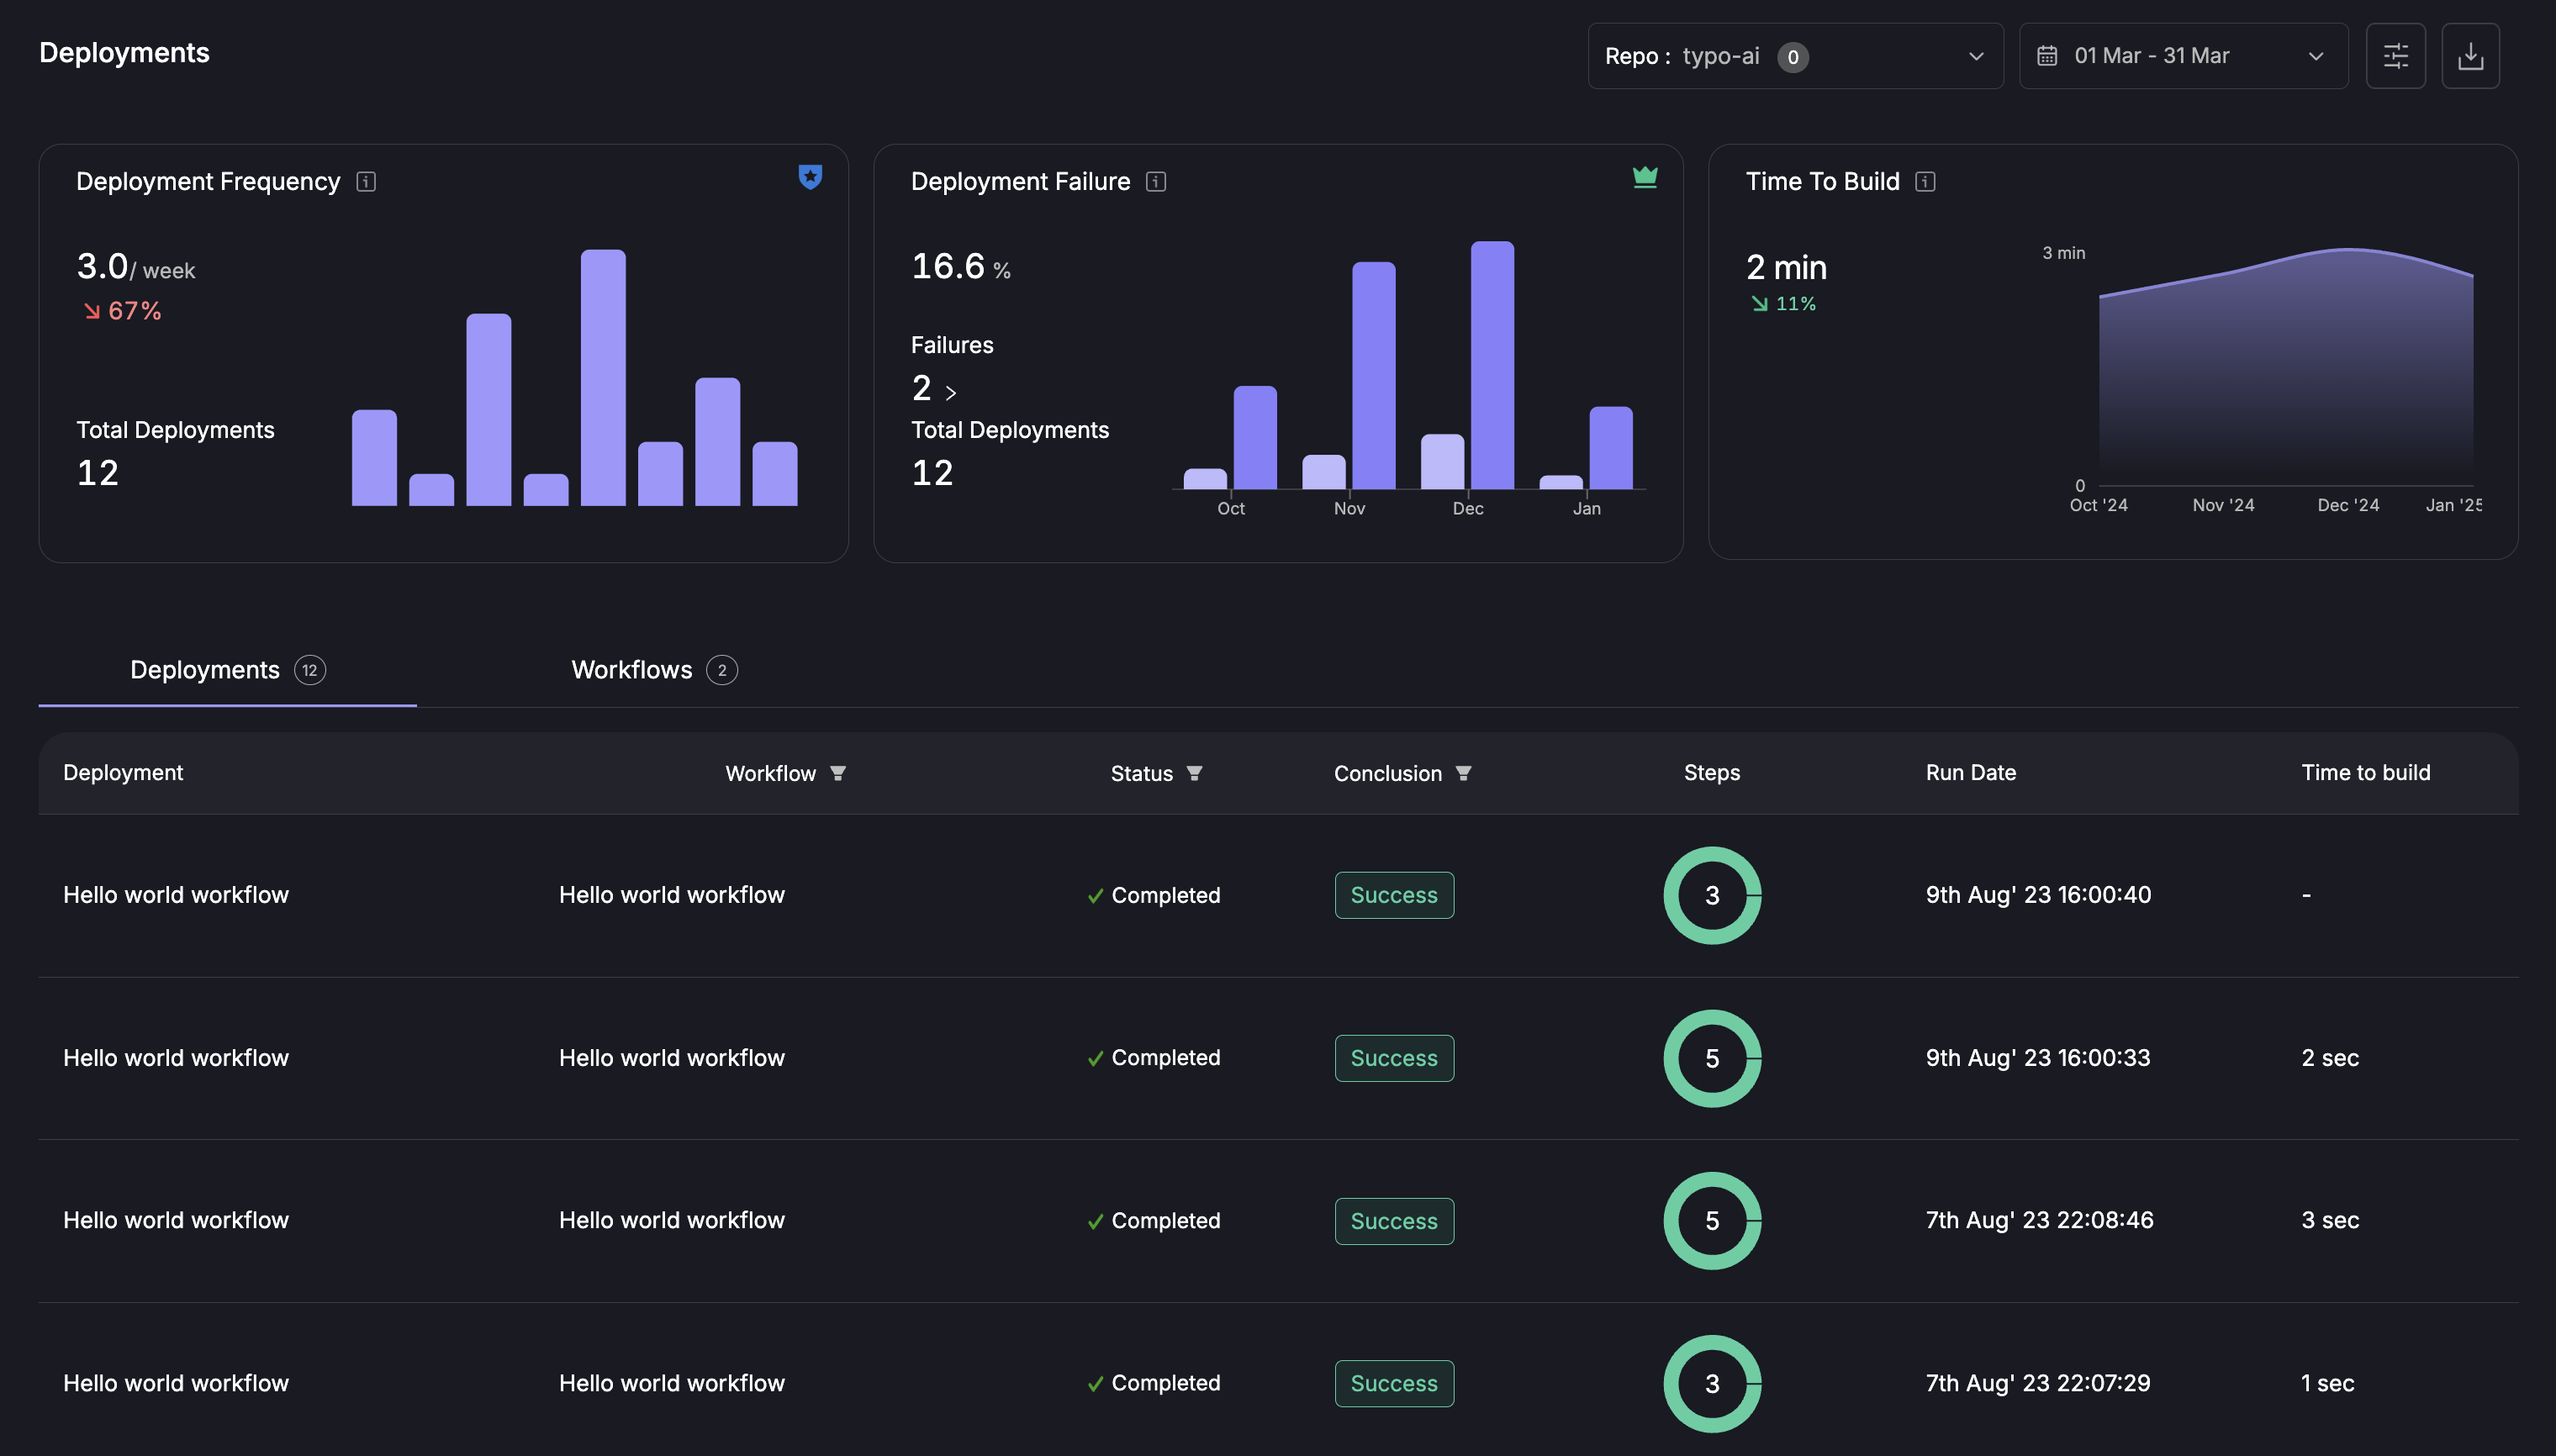Click the Steps donut showing 5
The width and height of the screenshot is (2556, 1456).
click(x=1711, y=1058)
